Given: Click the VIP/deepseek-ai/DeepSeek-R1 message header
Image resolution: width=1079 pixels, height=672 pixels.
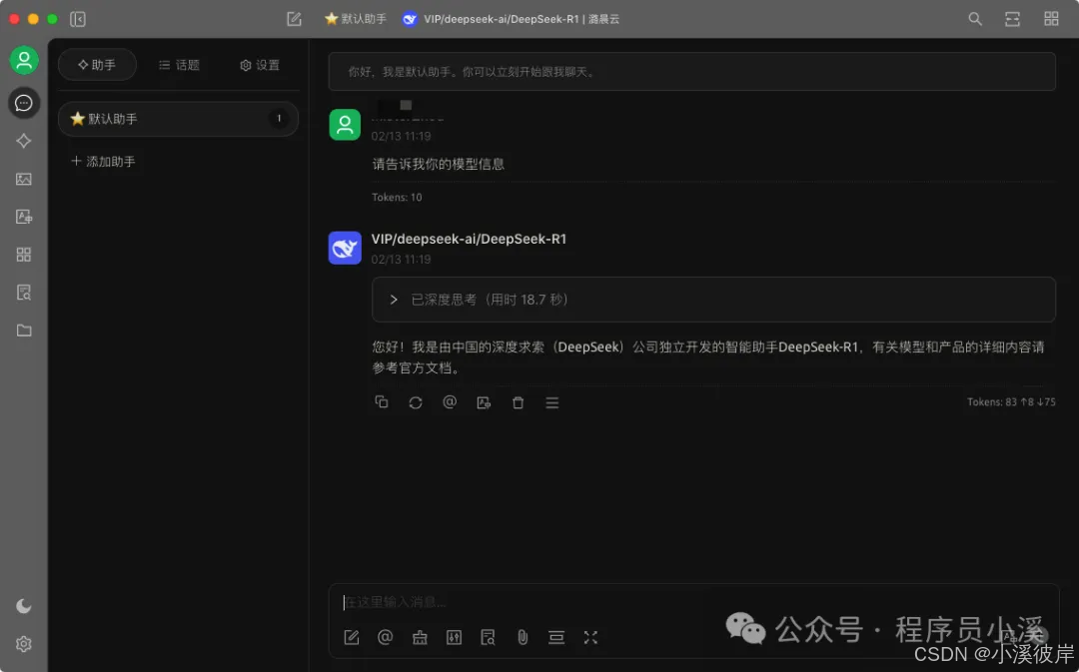Looking at the screenshot, I should click(469, 239).
